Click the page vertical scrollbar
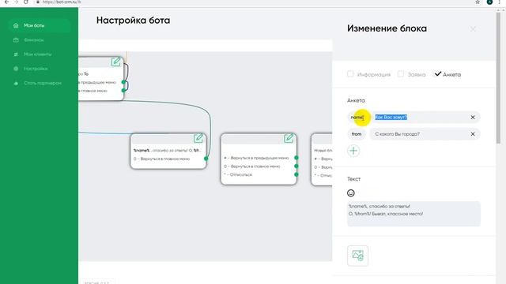506x284 pixels. tap(498, 77)
